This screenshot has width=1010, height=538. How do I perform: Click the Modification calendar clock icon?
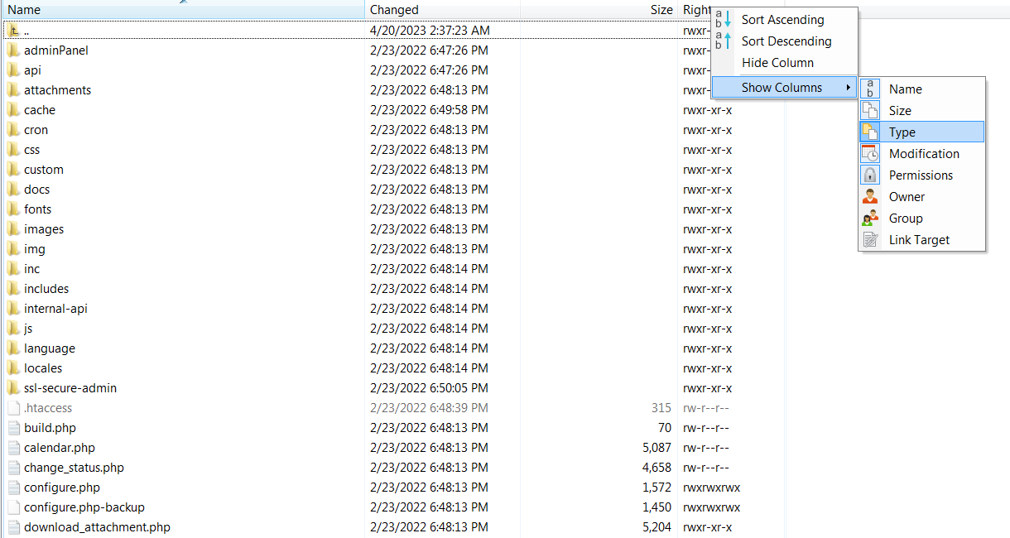(870, 154)
